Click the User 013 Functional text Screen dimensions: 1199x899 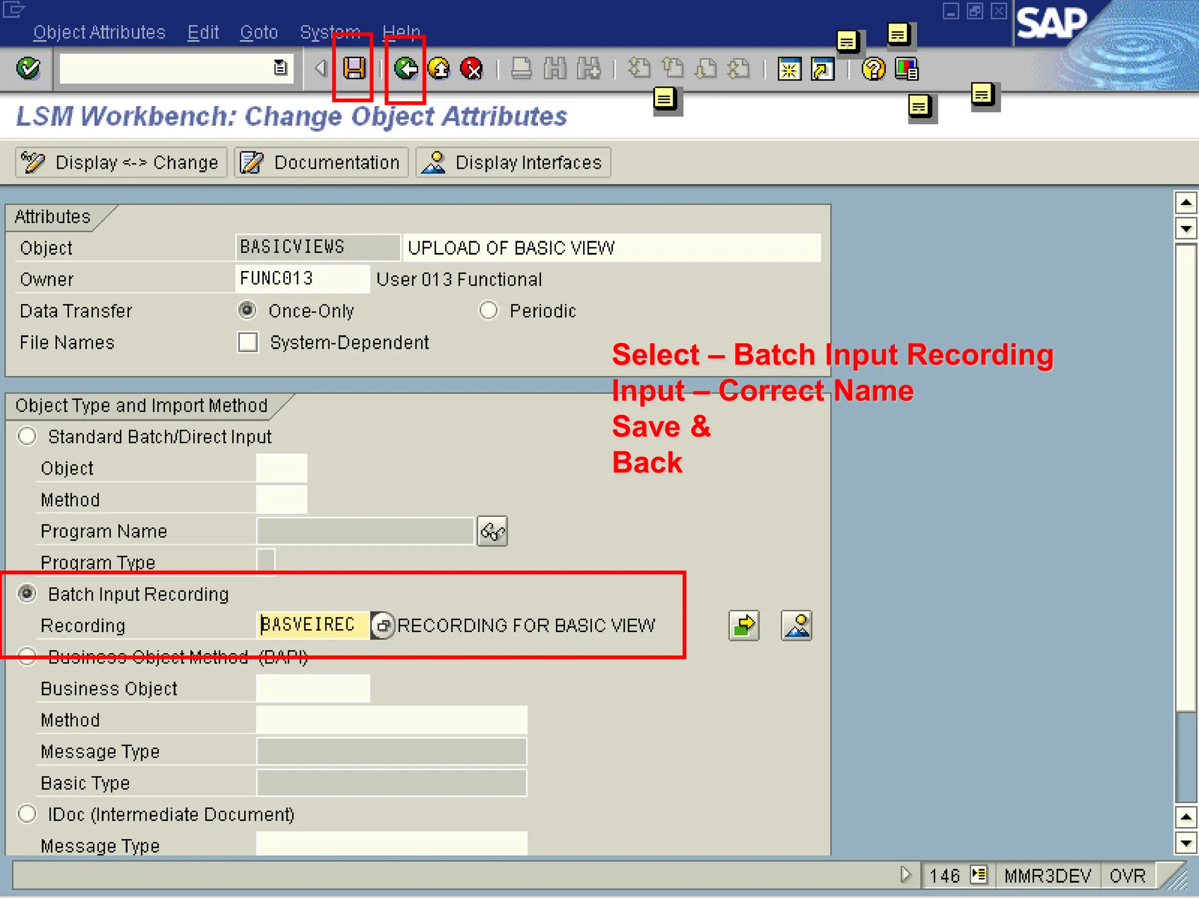coord(459,279)
